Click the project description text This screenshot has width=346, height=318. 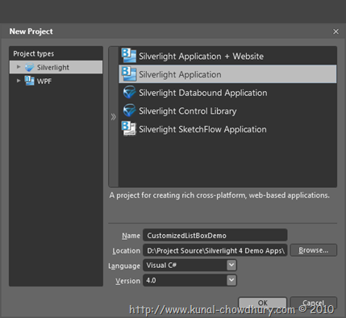tap(219, 195)
